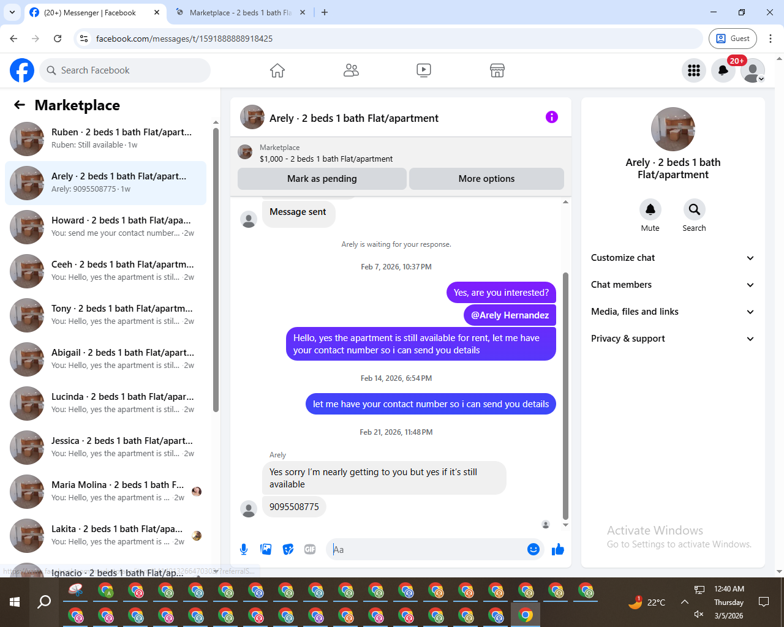
Task: Open Facebook notifications bell with 20+ badge
Action: point(723,70)
